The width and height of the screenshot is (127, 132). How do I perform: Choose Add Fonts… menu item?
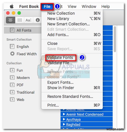tap(72, 35)
